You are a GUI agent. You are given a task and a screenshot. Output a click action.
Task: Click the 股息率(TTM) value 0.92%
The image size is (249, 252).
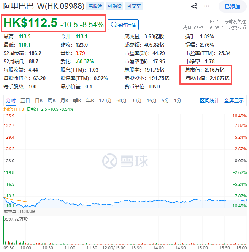click(x=101, y=78)
